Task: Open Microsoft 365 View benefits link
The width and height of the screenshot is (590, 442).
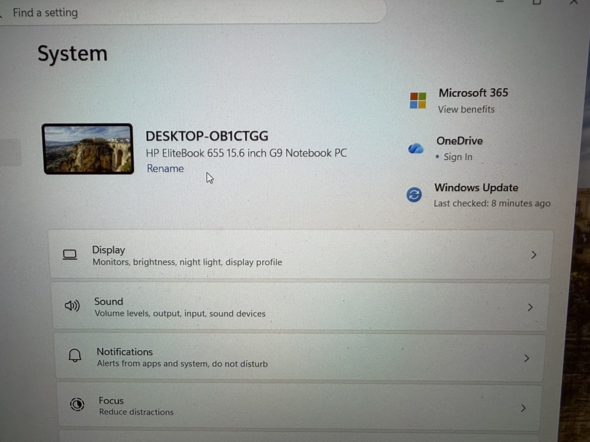Action: pyautogui.click(x=466, y=109)
